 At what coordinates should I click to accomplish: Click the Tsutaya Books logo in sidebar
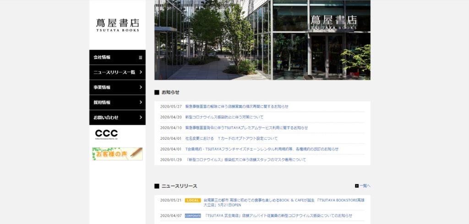click(117, 25)
